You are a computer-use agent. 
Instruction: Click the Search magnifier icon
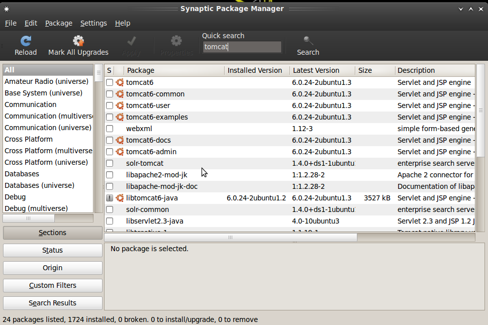307,40
